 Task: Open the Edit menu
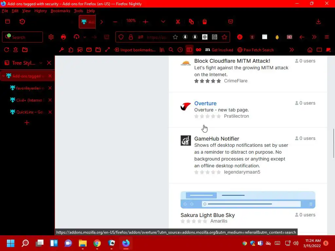[x=15, y=11]
